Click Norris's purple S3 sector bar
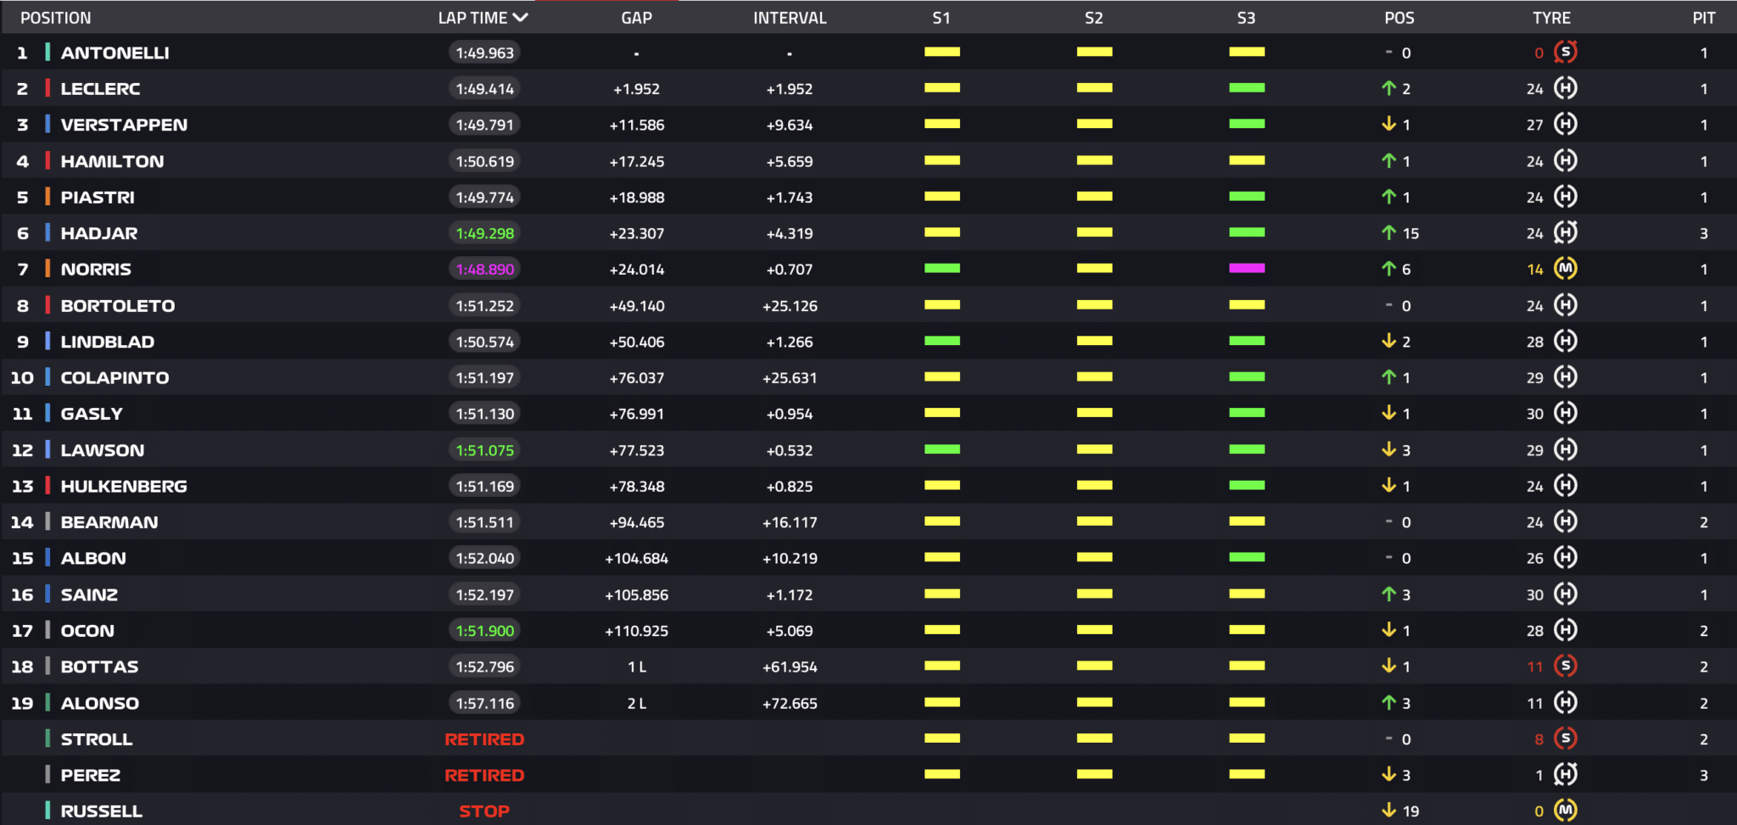The height and width of the screenshot is (825, 1737). click(x=1247, y=268)
